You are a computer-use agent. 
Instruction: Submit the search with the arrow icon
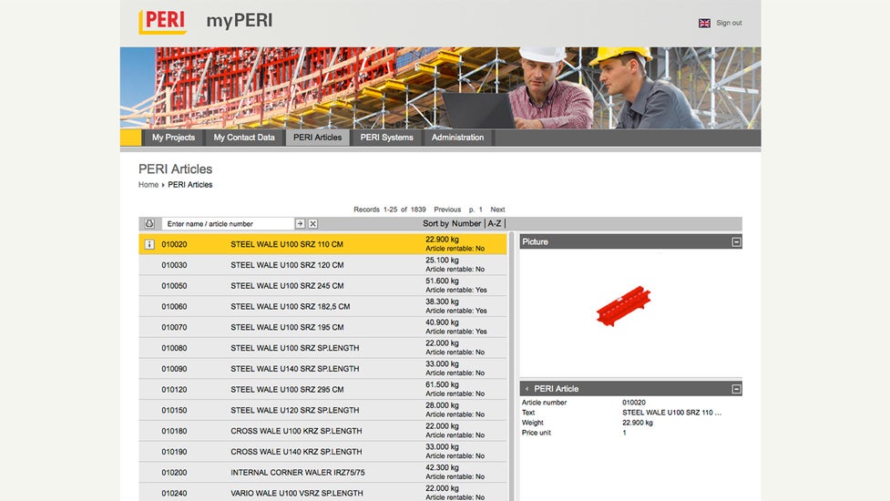click(x=300, y=223)
